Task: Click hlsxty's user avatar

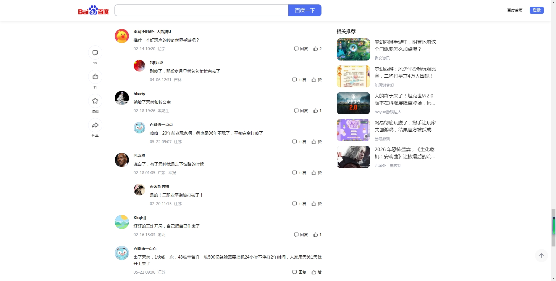Action: (x=122, y=98)
